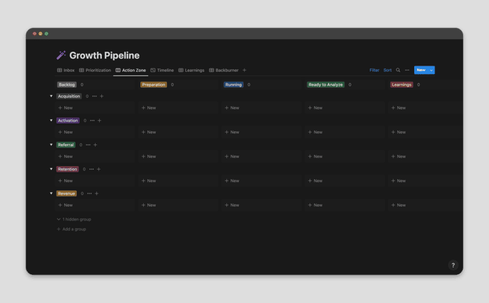The height and width of the screenshot is (303, 489).
Task: Expand the 1 hidden group row
Action: click(x=74, y=219)
